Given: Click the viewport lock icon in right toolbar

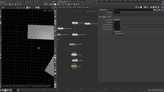Looking at the screenshot, I should (55, 16).
